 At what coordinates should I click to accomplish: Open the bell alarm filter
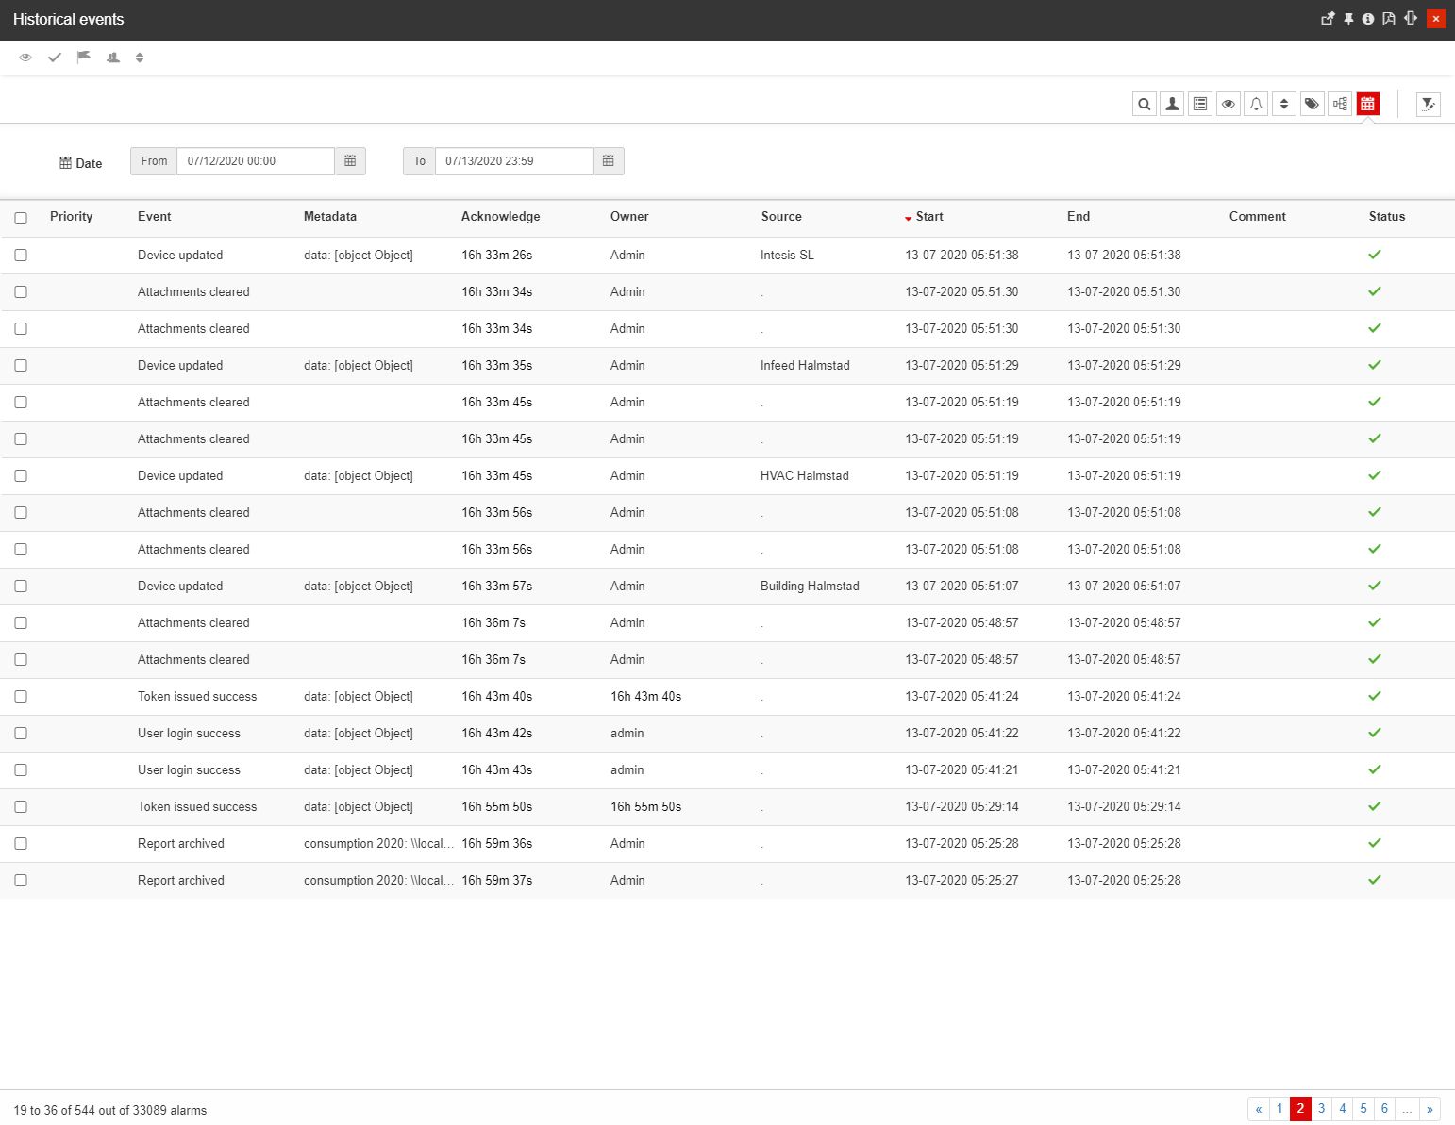pos(1256,105)
